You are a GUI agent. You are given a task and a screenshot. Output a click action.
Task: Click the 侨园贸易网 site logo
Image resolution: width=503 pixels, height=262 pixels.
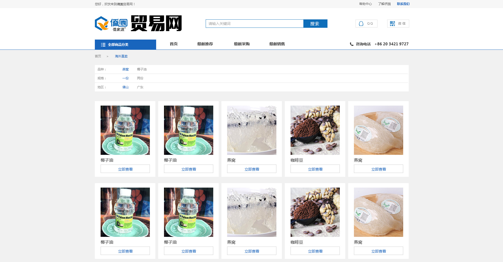pos(138,24)
